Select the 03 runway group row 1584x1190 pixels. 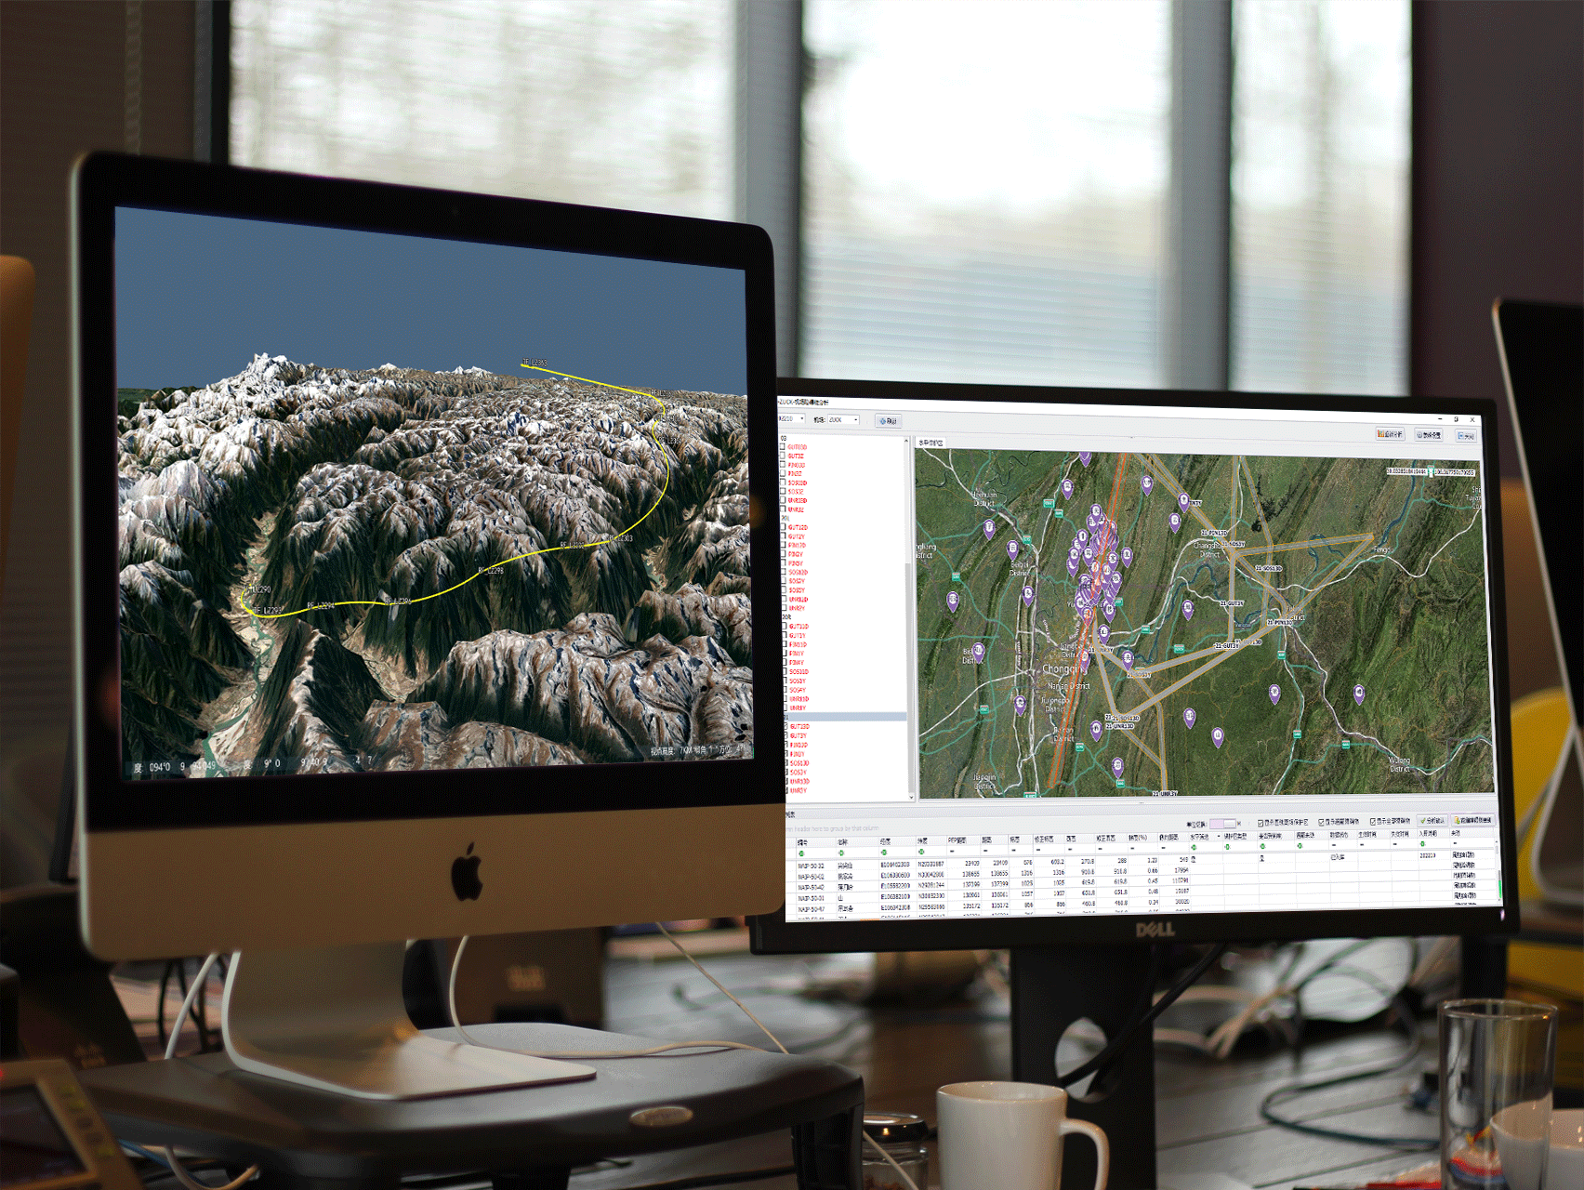842,438
